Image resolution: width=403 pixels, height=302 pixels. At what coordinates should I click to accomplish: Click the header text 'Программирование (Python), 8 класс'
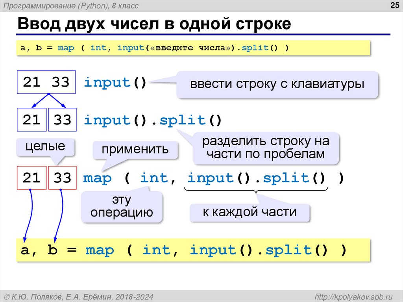[71, 6]
